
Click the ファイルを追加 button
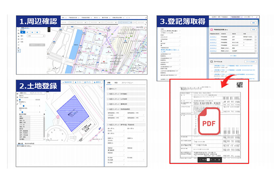251,61
